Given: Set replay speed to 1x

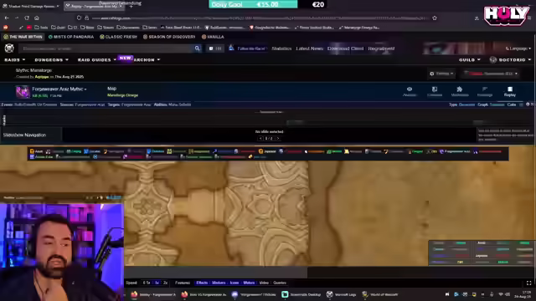Looking at the screenshot, I should coord(157,283).
